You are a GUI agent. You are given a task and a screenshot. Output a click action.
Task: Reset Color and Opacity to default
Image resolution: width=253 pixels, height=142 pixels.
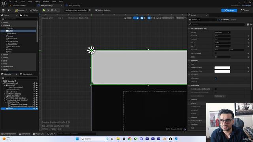(249, 67)
